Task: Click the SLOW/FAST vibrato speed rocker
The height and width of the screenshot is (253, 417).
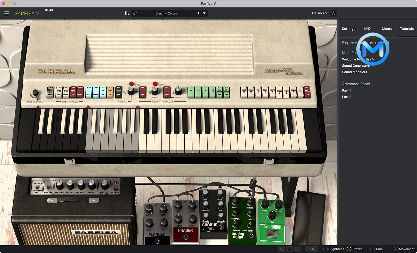Action: point(89,91)
